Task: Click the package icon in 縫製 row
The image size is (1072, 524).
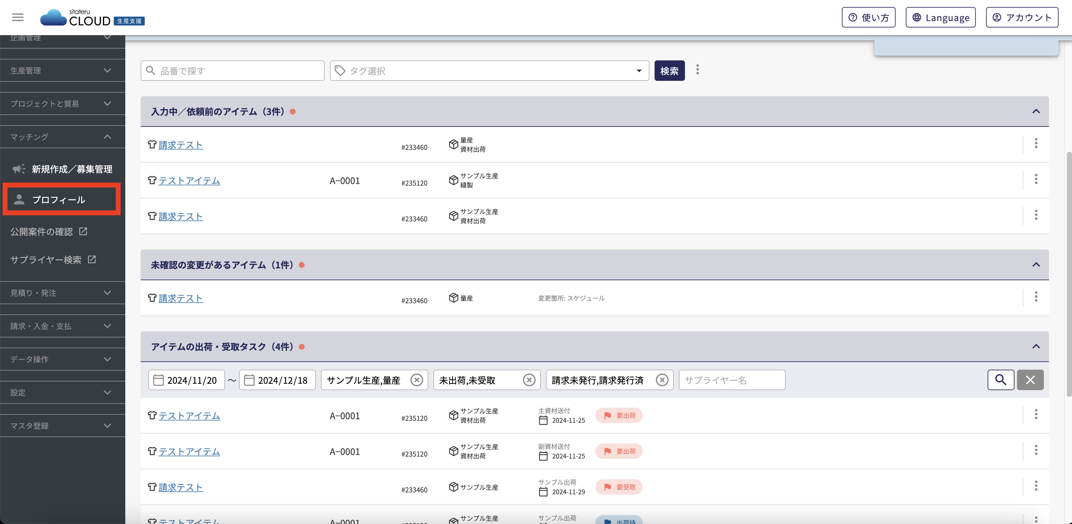Action: pos(453,180)
